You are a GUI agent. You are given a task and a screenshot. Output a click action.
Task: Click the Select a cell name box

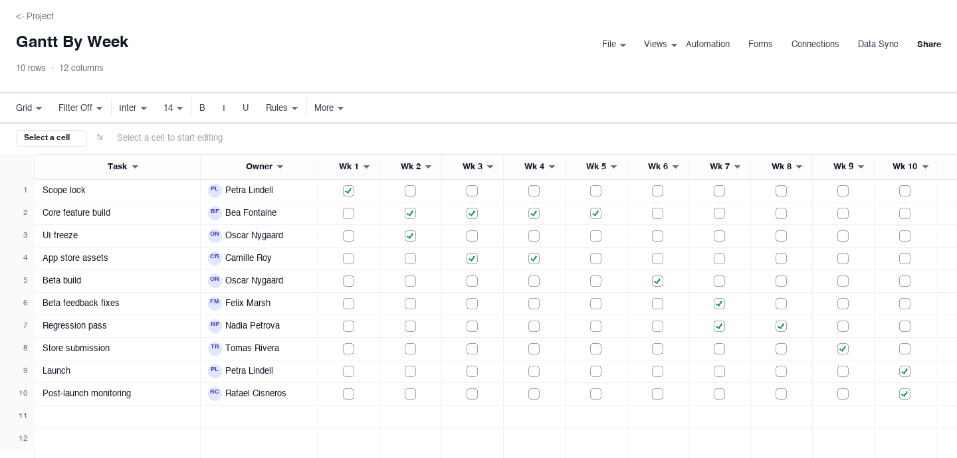(x=51, y=138)
